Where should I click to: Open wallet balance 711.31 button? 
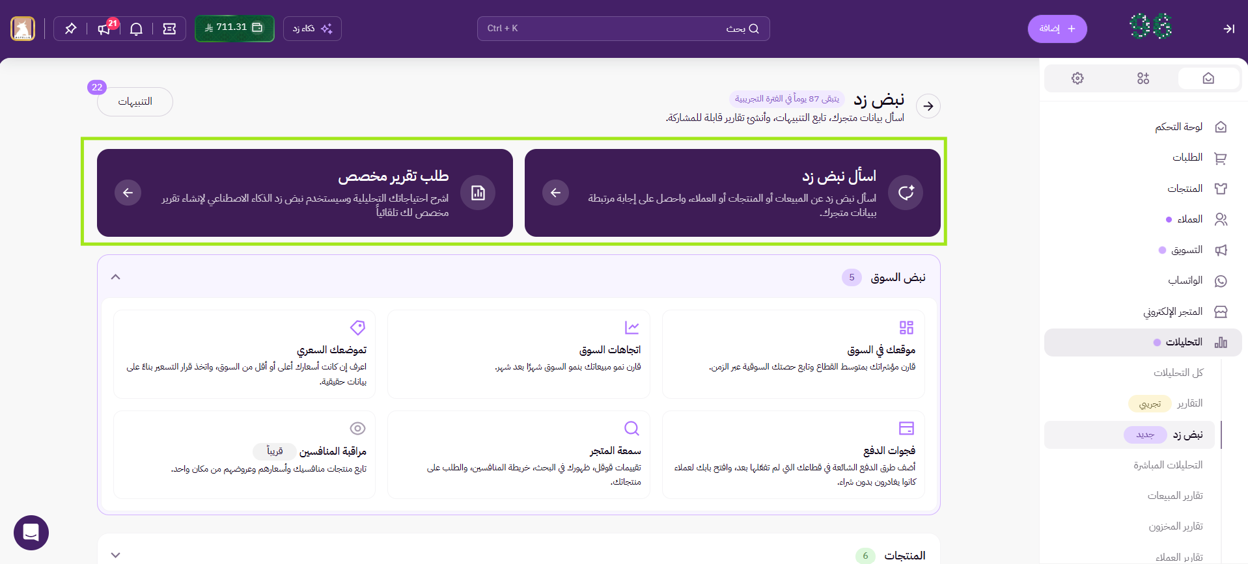tap(234, 28)
